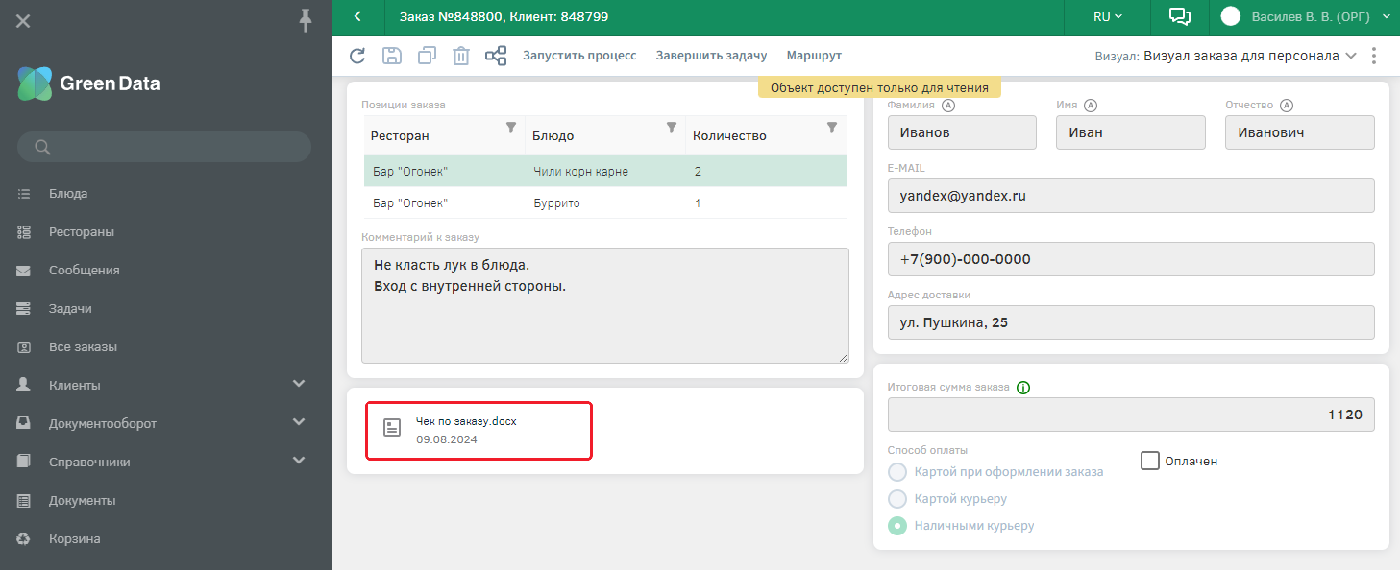This screenshot has width=1400, height=570.
Task: Select Картой курьеру payment option
Action: click(897, 499)
